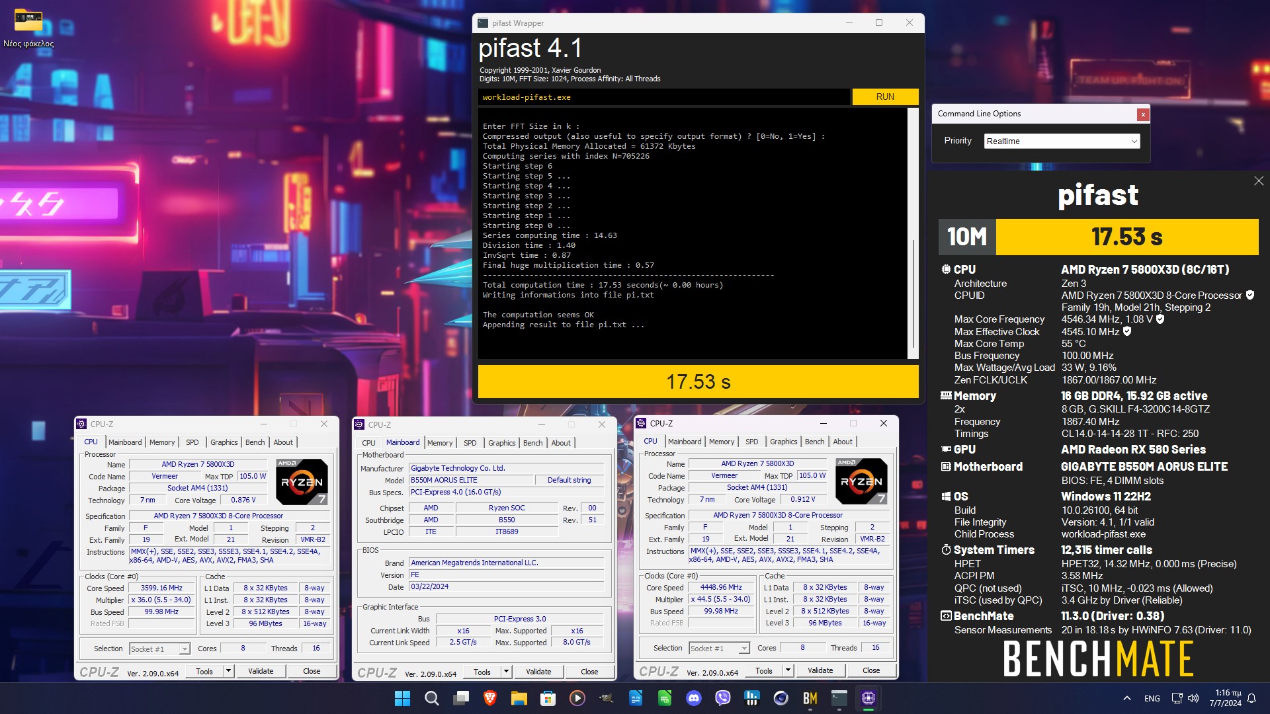This screenshot has height=714, width=1270.
Task: Click the Tools button in right CPU-Z window
Action: (764, 670)
